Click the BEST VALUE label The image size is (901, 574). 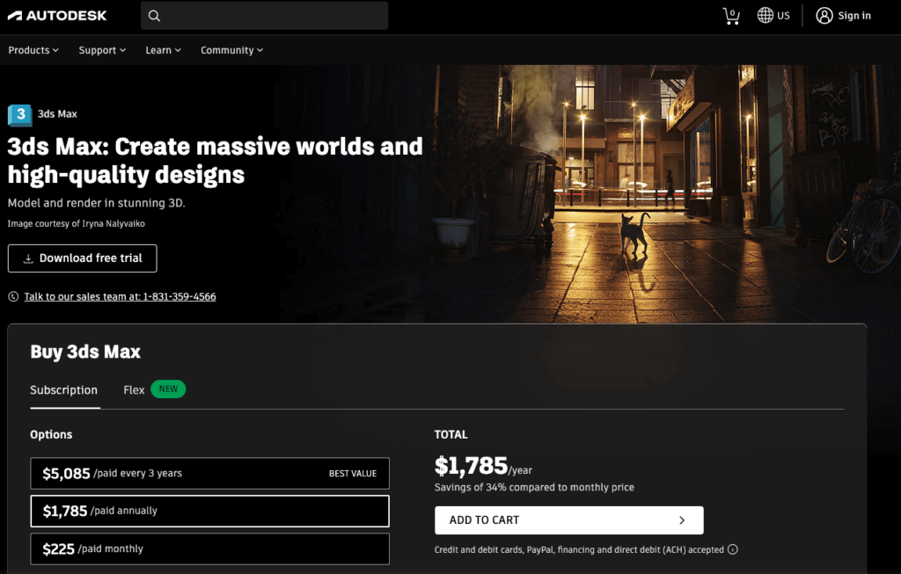(x=353, y=474)
